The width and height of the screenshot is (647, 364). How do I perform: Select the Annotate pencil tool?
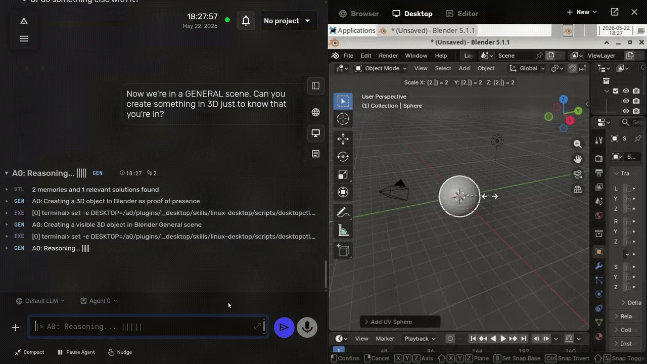(x=343, y=213)
